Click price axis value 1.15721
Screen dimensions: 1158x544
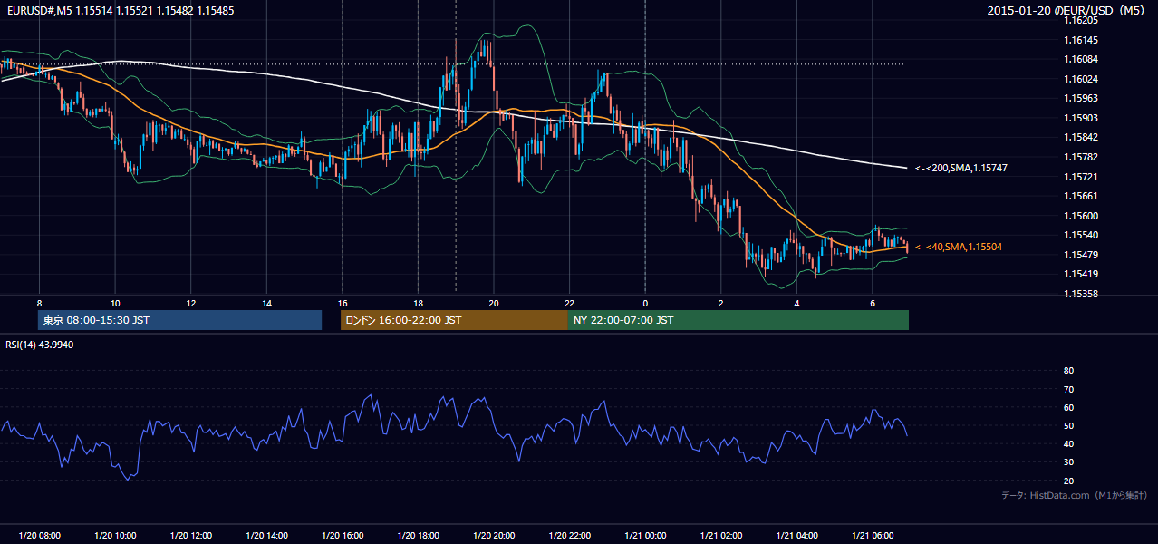[1080, 177]
